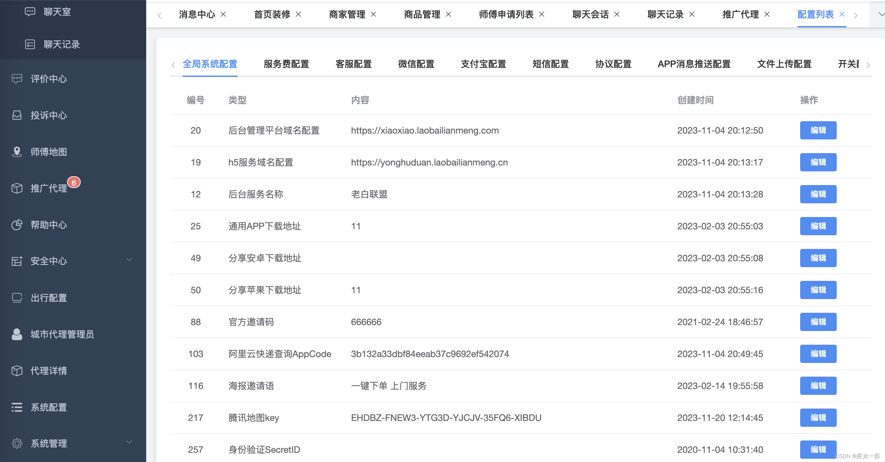Expand the 系统管理 submenu chevron

129,442
